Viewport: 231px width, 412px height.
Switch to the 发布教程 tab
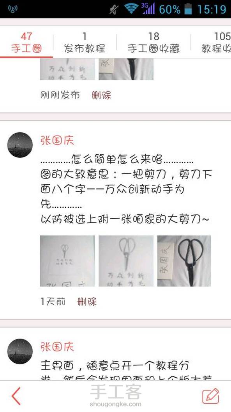85,42
